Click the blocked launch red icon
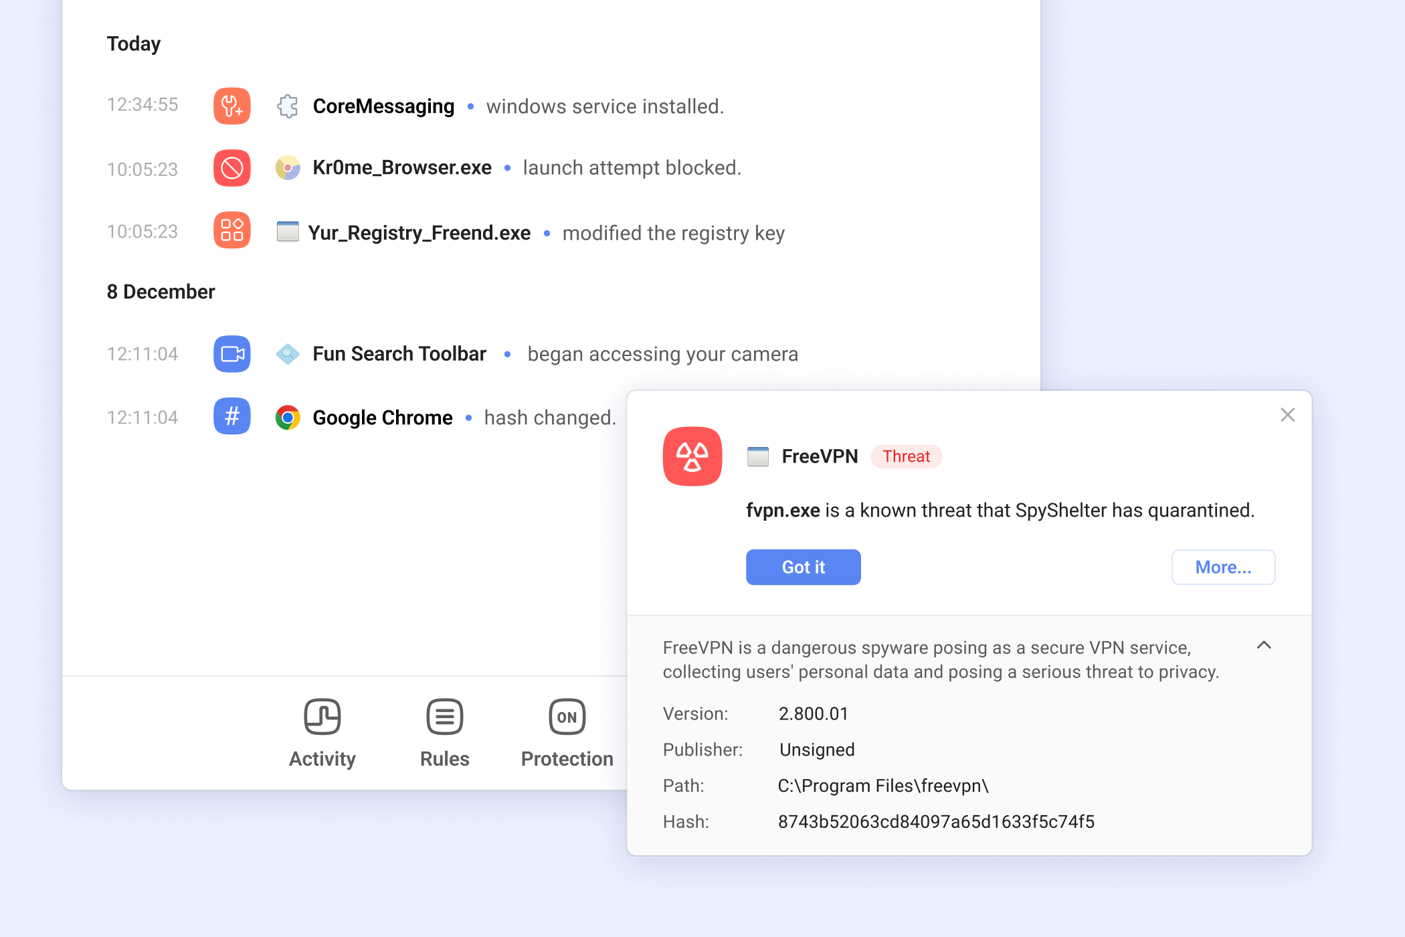Screen dimensions: 1405x937 [x=232, y=167]
